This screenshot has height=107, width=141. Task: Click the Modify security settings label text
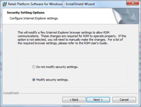coord(52,80)
